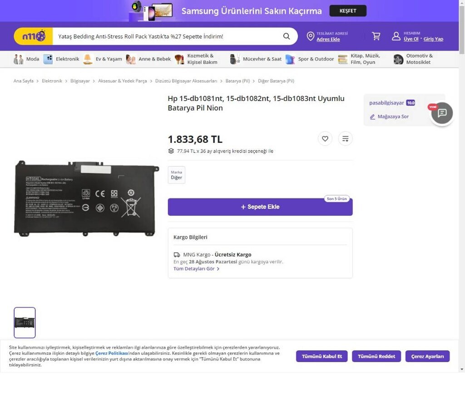Click the Ev & Yaşam lamp icon
The width and height of the screenshot is (465, 419).
click(x=88, y=59)
